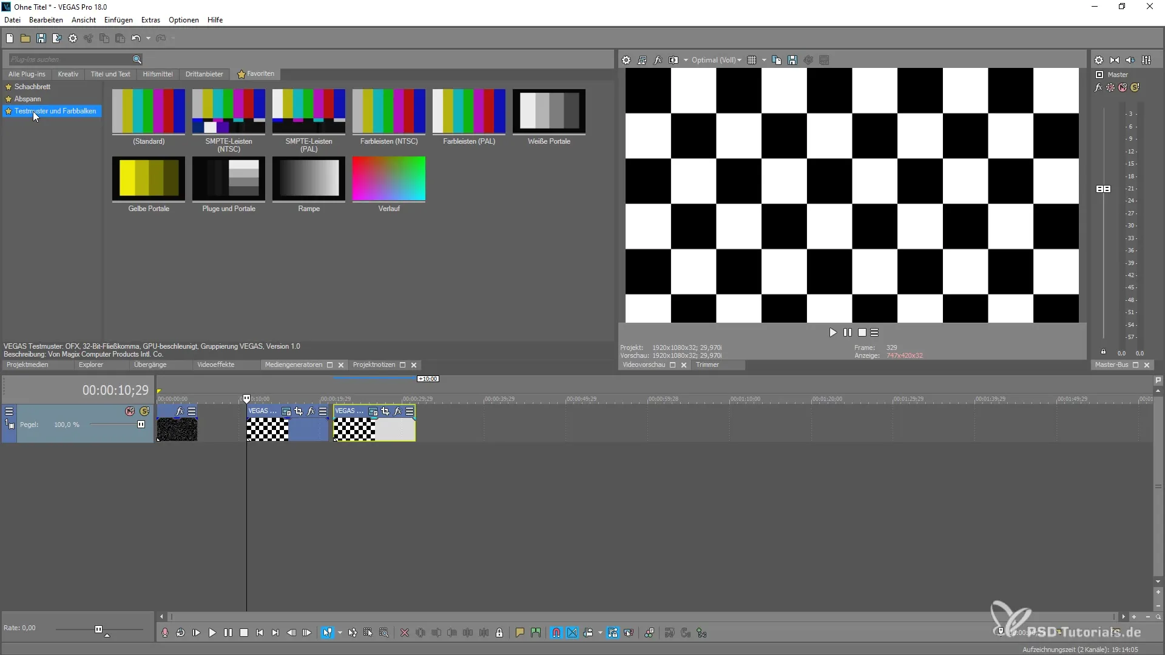Expand the overlay grid options dropdown
1165x655 pixels.
[764, 60]
